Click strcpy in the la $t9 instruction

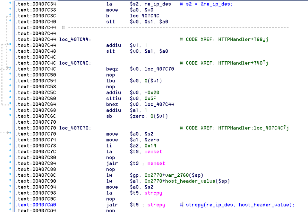coord(153,193)
